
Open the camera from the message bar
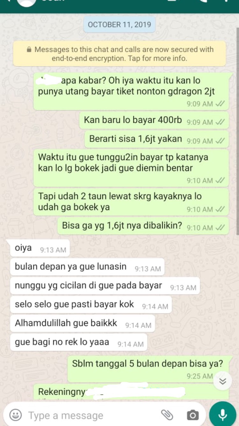[192, 415]
